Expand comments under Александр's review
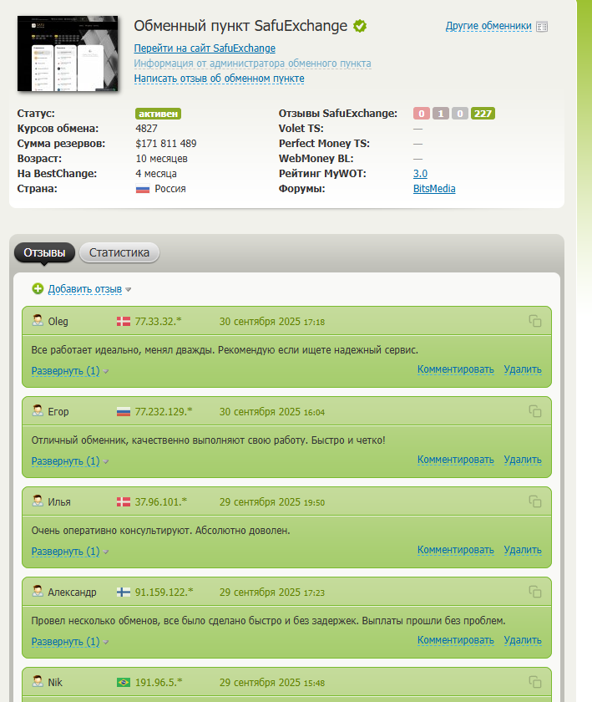 pyautogui.click(x=65, y=642)
